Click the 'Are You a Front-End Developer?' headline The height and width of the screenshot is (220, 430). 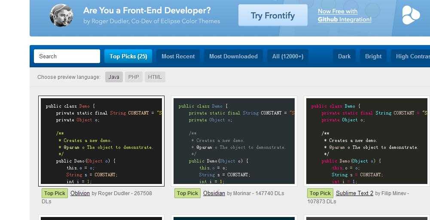coord(147,10)
